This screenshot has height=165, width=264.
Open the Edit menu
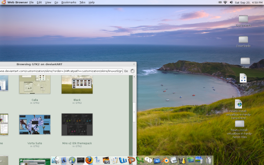click(39, 2)
